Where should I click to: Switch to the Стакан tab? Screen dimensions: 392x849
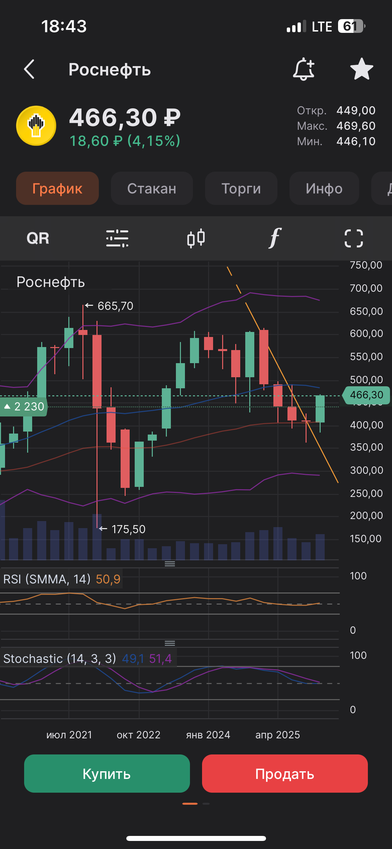[x=152, y=188]
